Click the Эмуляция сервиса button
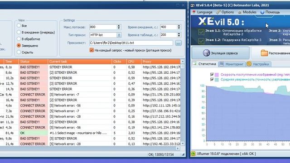The height and width of the screenshot is (163, 290). tap(221, 53)
